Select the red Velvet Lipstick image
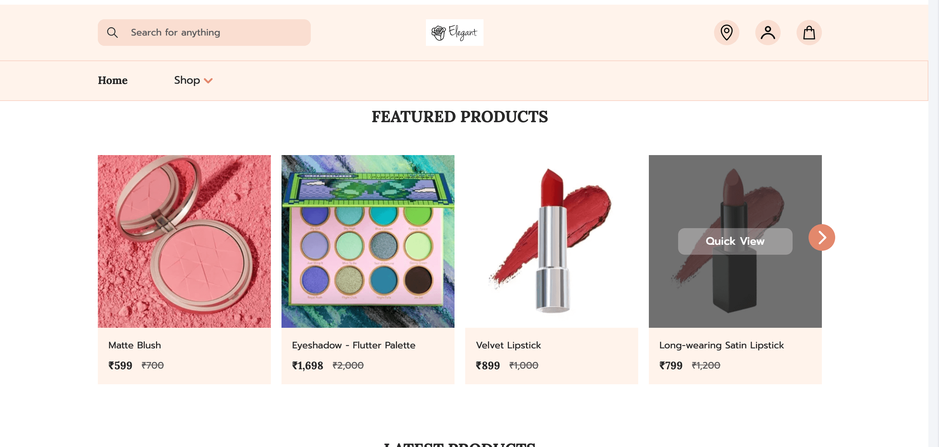Screen dimensions: 939x447 point(551,241)
